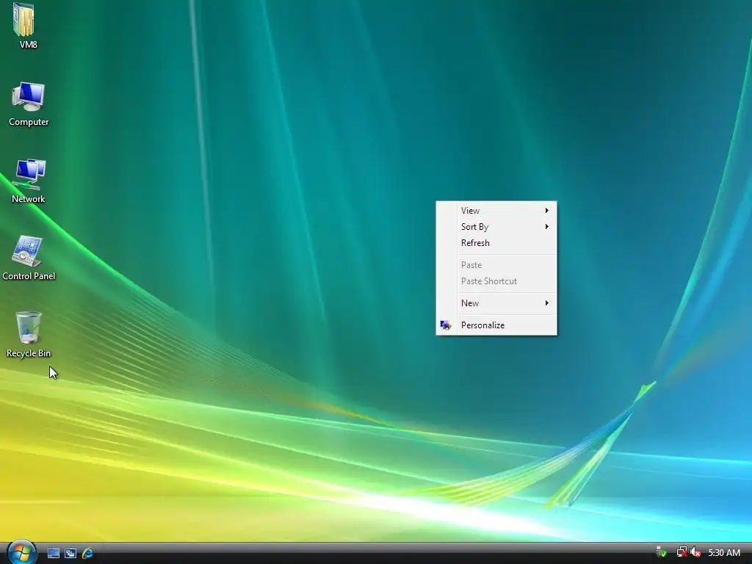Click the "Recycle Bin" label text

pyautogui.click(x=29, y=353)
